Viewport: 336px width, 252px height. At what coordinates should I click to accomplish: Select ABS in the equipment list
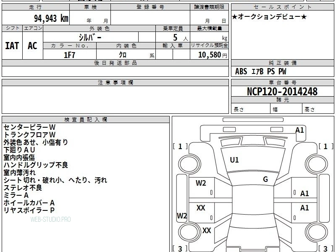pyautogui.click(x=241, y=71)
